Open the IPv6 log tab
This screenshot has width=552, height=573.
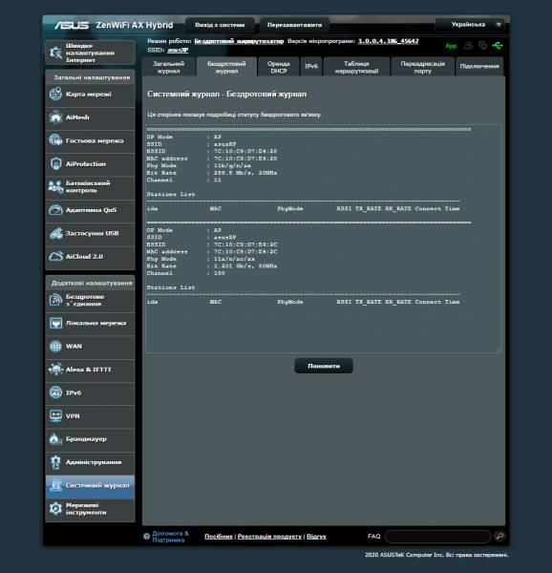pos(311,67)
